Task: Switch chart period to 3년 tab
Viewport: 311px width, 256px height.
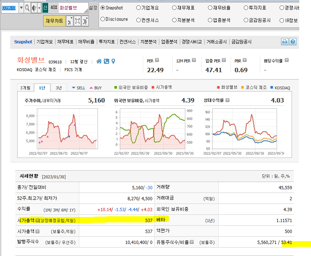Action: (x=59, y=88)
